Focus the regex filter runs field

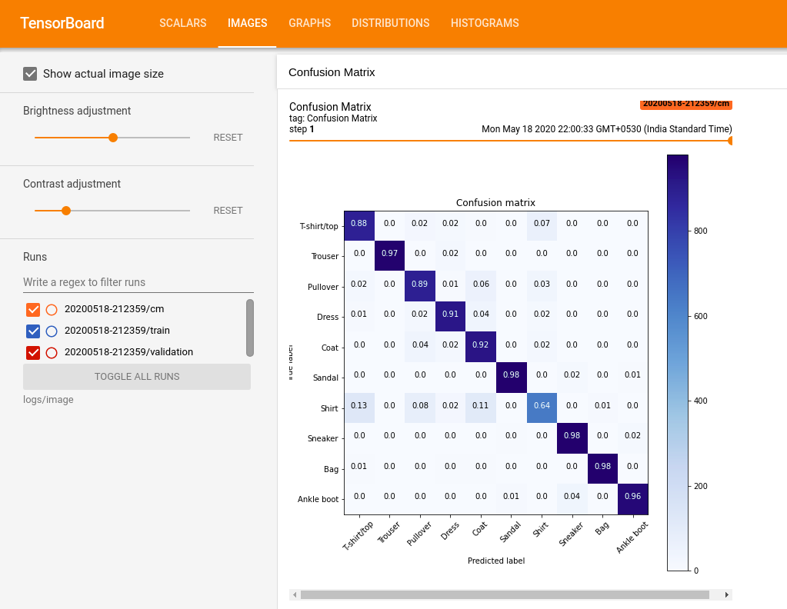[138, 282]
